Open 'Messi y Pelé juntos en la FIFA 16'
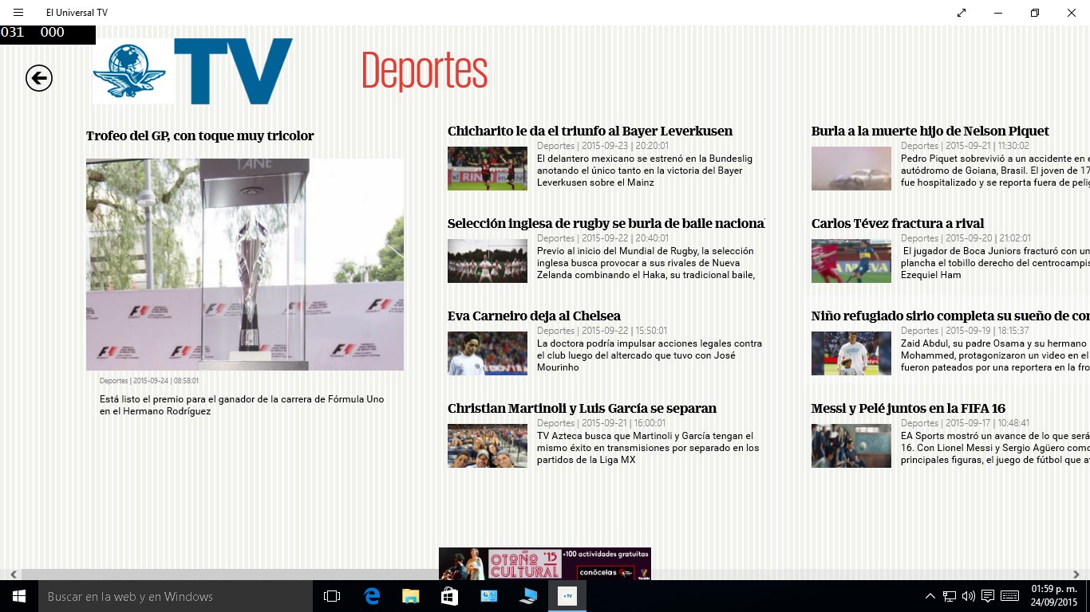 [908, 409]
